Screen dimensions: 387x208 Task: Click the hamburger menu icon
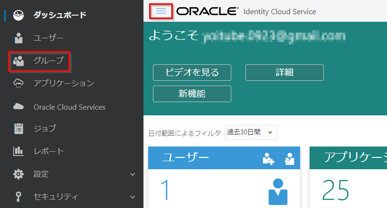pos(161,11)
